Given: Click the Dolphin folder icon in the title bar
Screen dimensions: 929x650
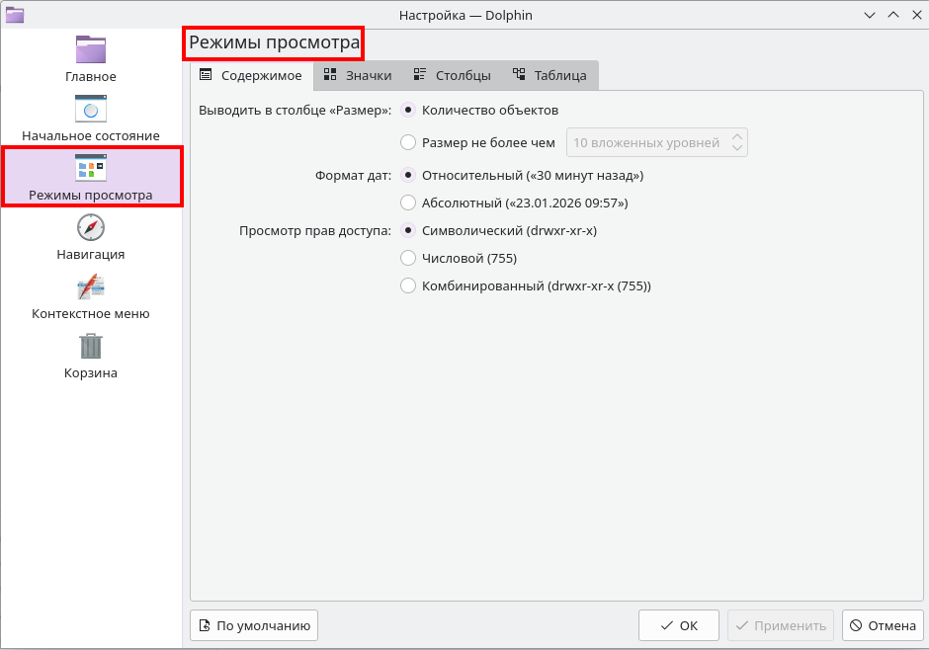Looking at the screenshot, I should [x=15, y=15].
